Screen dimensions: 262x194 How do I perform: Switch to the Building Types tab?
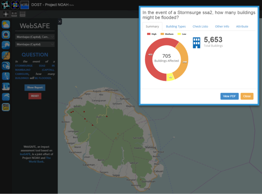(x=176, y=27)
